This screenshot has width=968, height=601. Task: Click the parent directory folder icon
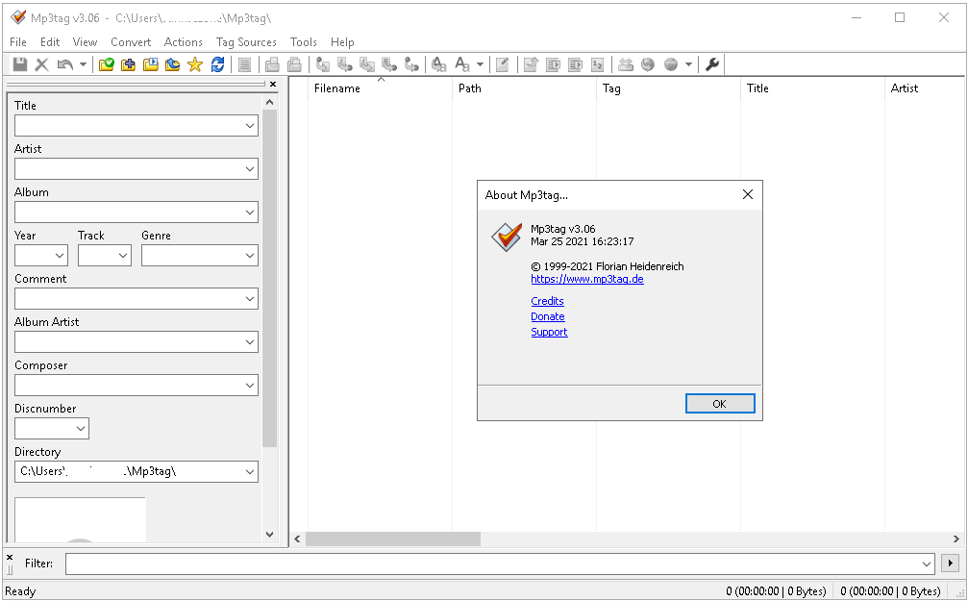click(173, 64)
